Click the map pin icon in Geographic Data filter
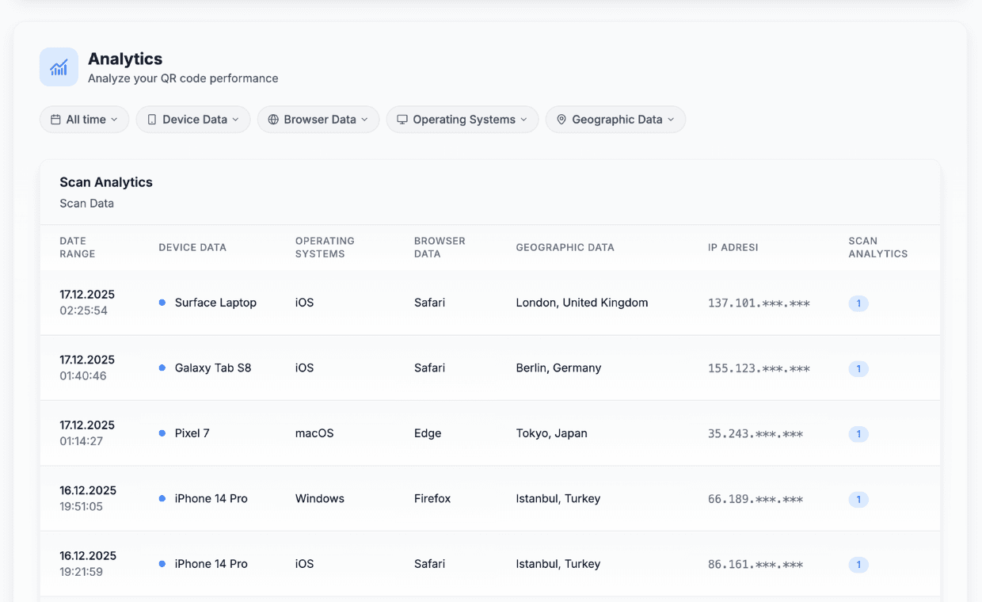The image size is (982, 602). pyautogui.click(x=561, y=120)
